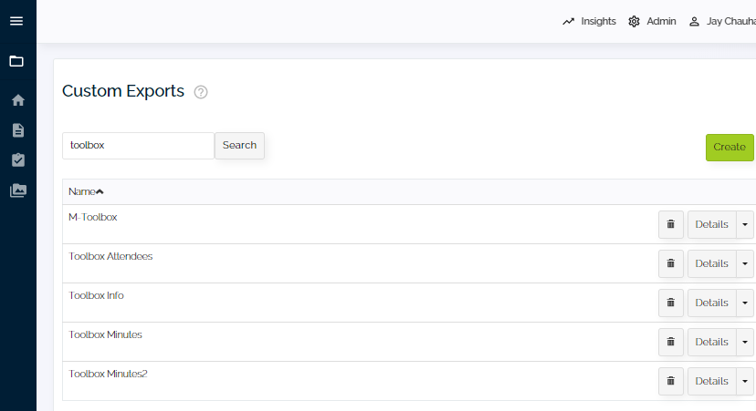This screenshot has width=756, height=411.
Task: Open the clipboard checklist icon in the sidebar
Action: pos(18,159)
